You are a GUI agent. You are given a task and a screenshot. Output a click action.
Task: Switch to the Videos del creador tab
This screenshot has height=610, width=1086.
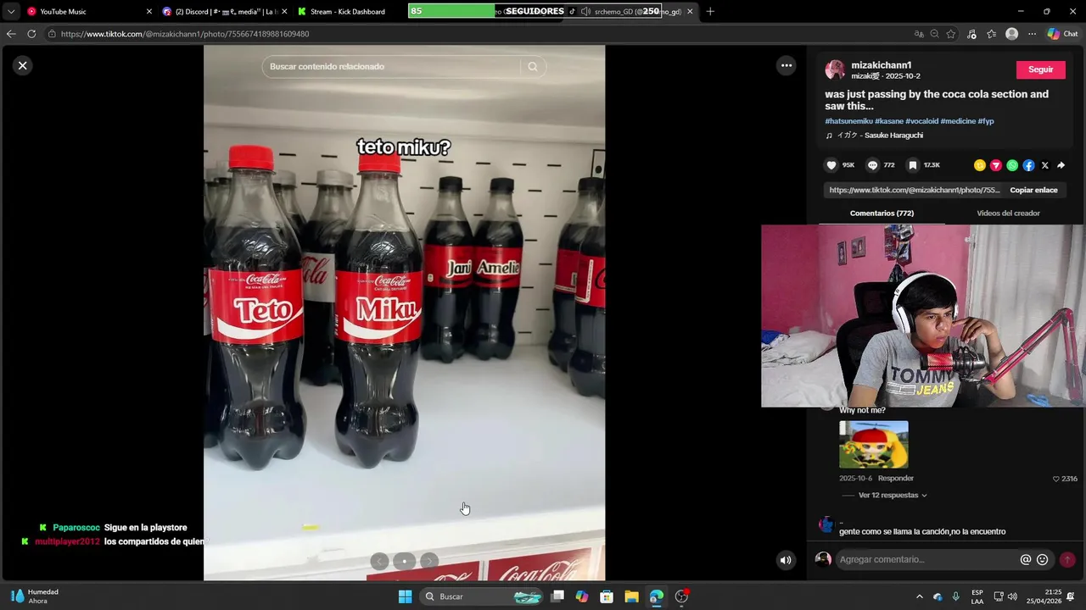click(1008, 213)
